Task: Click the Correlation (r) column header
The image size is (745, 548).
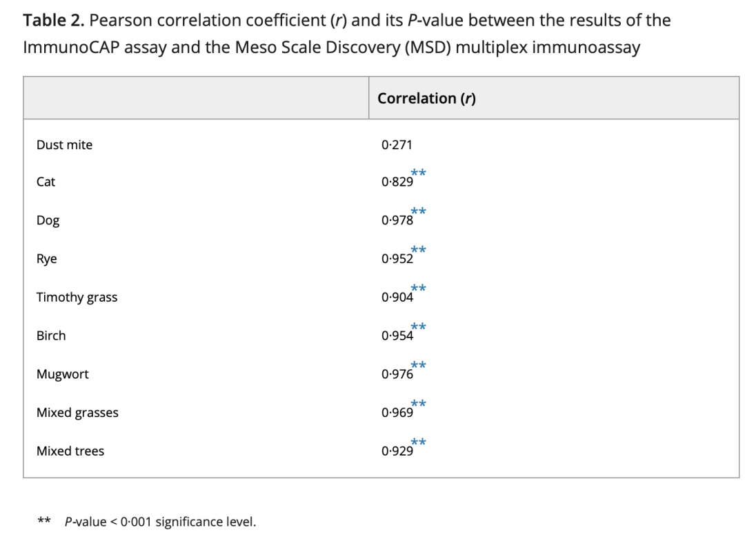Action: click(426, 99)
